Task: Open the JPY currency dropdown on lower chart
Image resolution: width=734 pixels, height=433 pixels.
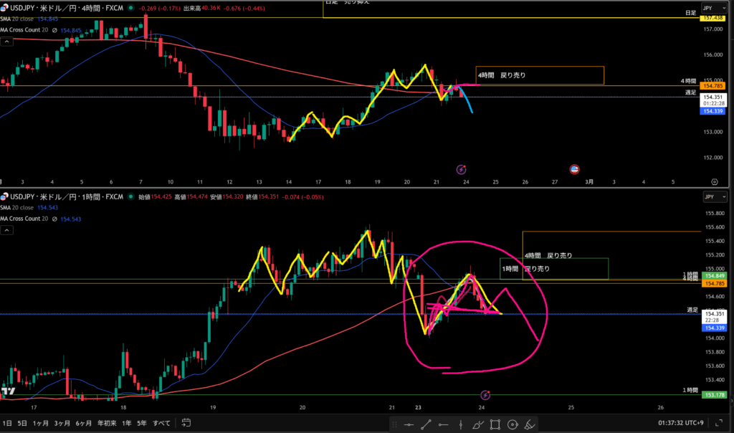Action: tap(711, 196)
